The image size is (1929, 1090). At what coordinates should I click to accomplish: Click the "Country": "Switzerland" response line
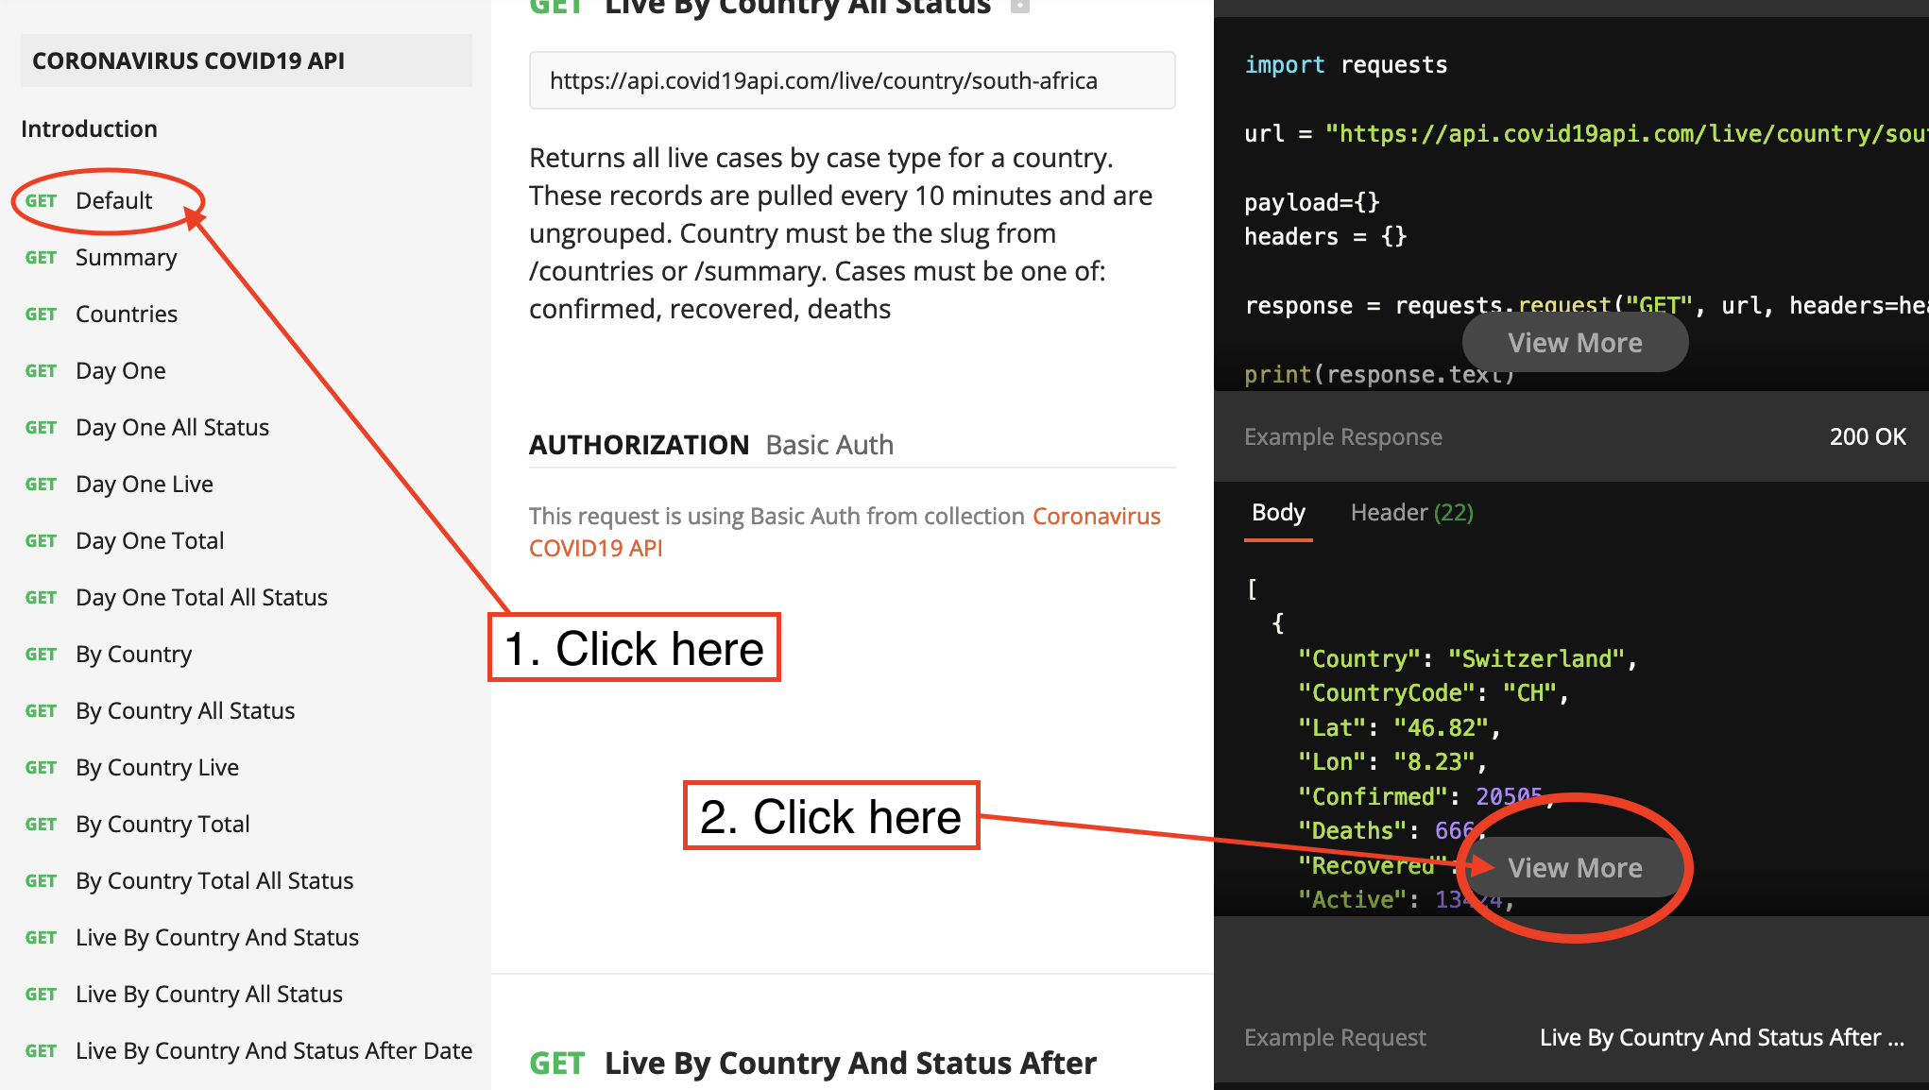pos(1467,658)
